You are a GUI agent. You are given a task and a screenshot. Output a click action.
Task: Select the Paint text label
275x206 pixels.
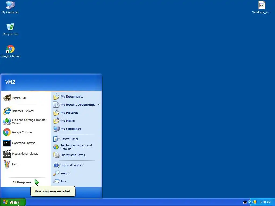[15, 164]
